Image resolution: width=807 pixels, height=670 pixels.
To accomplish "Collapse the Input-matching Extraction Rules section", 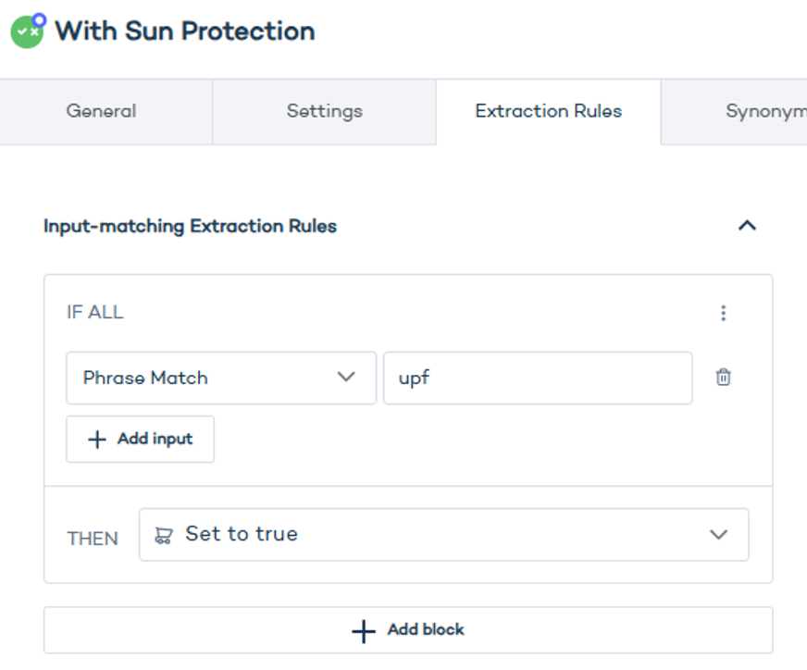I will coord(748,225).
